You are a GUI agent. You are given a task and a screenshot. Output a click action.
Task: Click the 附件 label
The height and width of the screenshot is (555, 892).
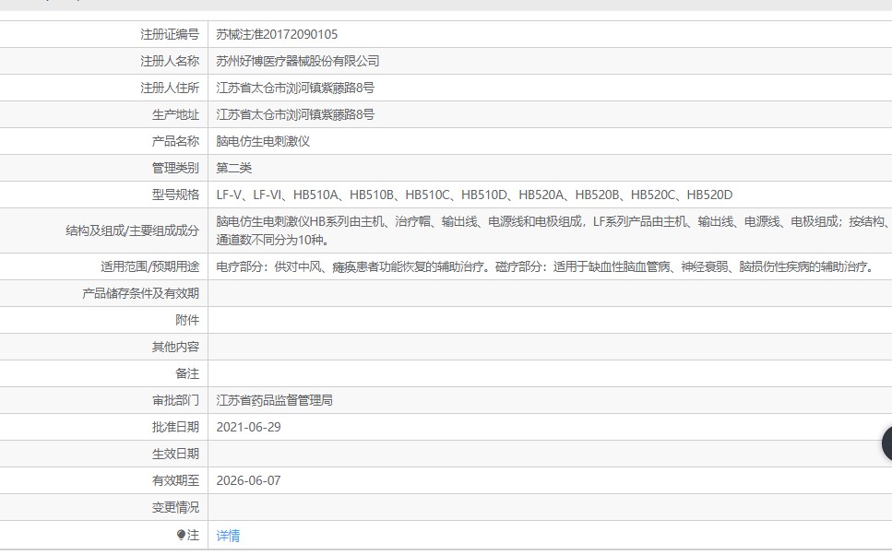(187, 320)
